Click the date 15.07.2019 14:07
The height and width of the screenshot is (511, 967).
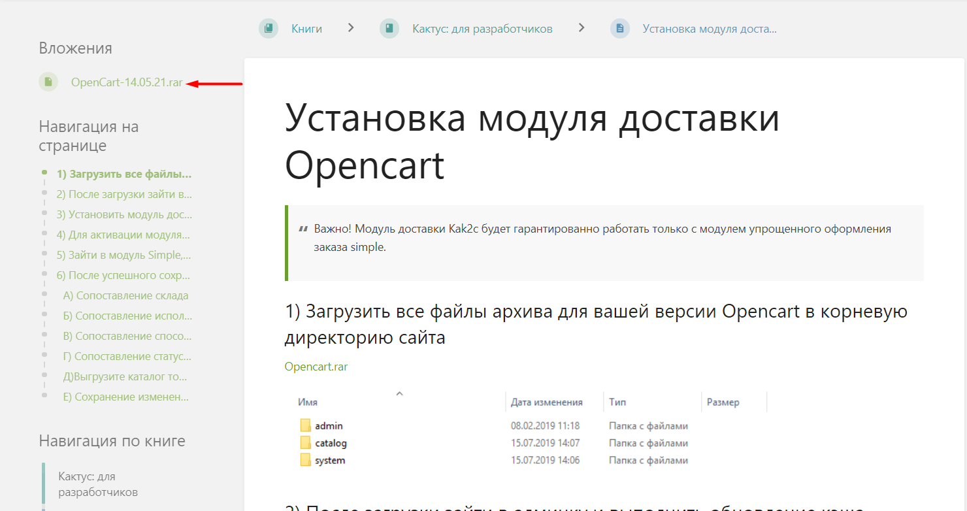[x=546, y=443]
